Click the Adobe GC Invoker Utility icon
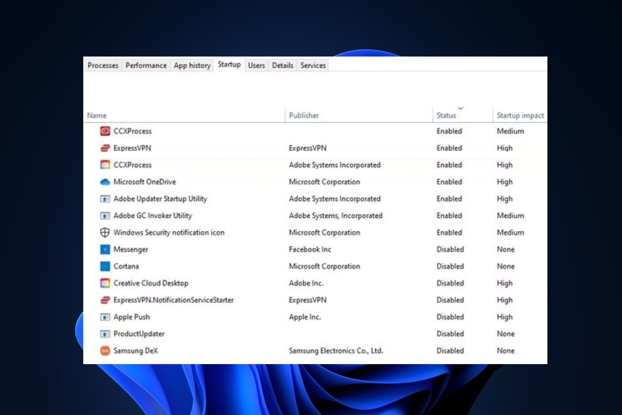Screen dimensions: 622x415 [105, 216]
